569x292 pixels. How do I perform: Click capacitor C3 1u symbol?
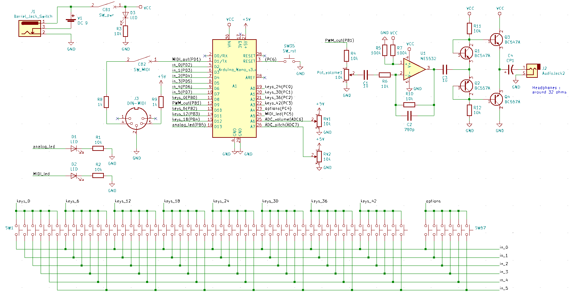pos(445,69)
